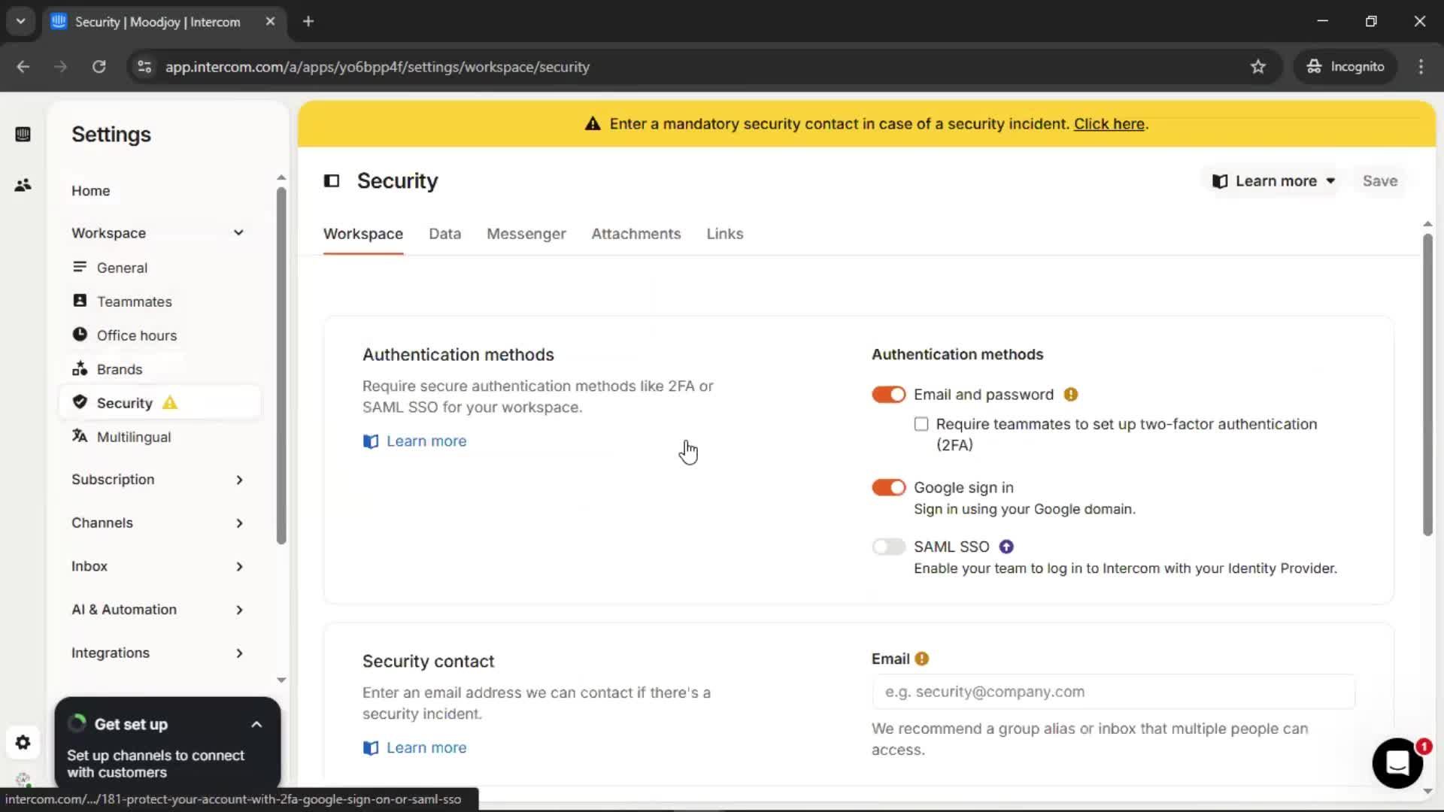Image resolution: width=1444 pixels, height=812 pixels.
Task: Open the Attachments tab
Action: coord(636,234)
